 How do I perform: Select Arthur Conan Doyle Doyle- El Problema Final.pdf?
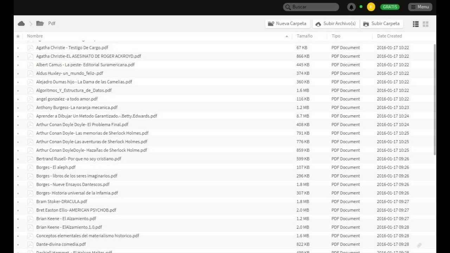(82, 124)
